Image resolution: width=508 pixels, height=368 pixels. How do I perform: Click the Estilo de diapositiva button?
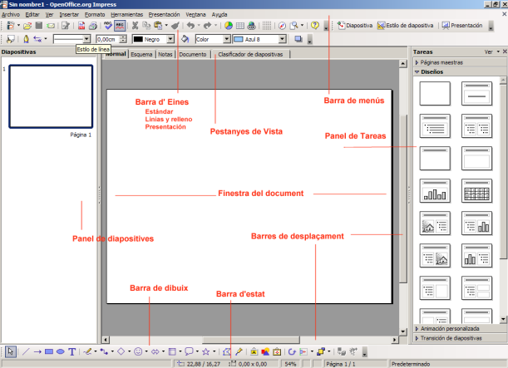[x=405, y=25]
